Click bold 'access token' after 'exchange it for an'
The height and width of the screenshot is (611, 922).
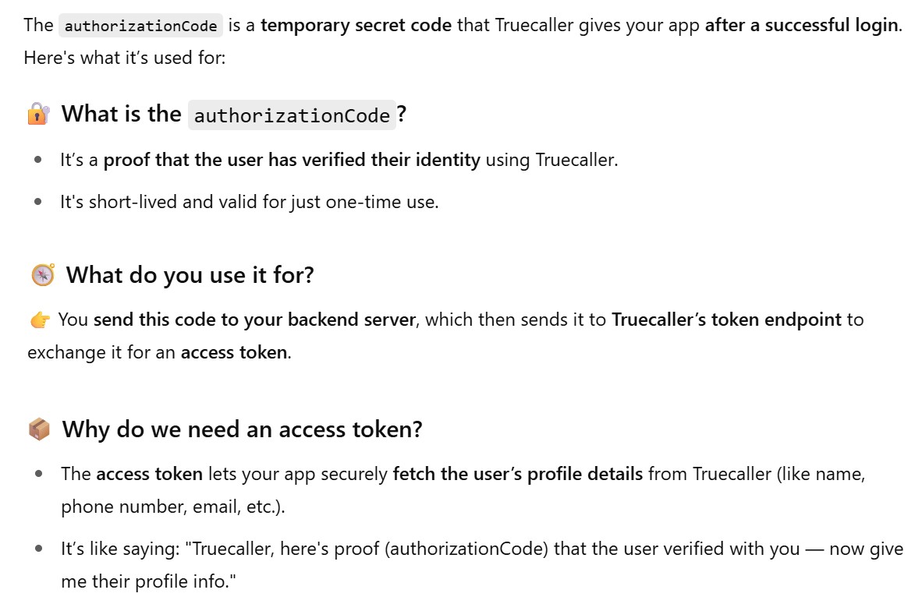coord(234,352)
